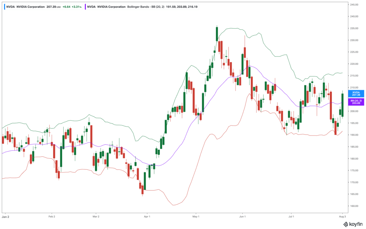Click the 245.00 price axis label
366x229 pixels.
354,5
